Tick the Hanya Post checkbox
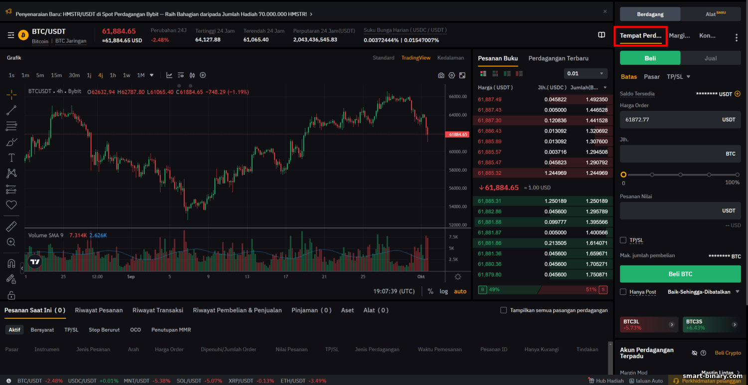748x385 pixels. point(623,292)
